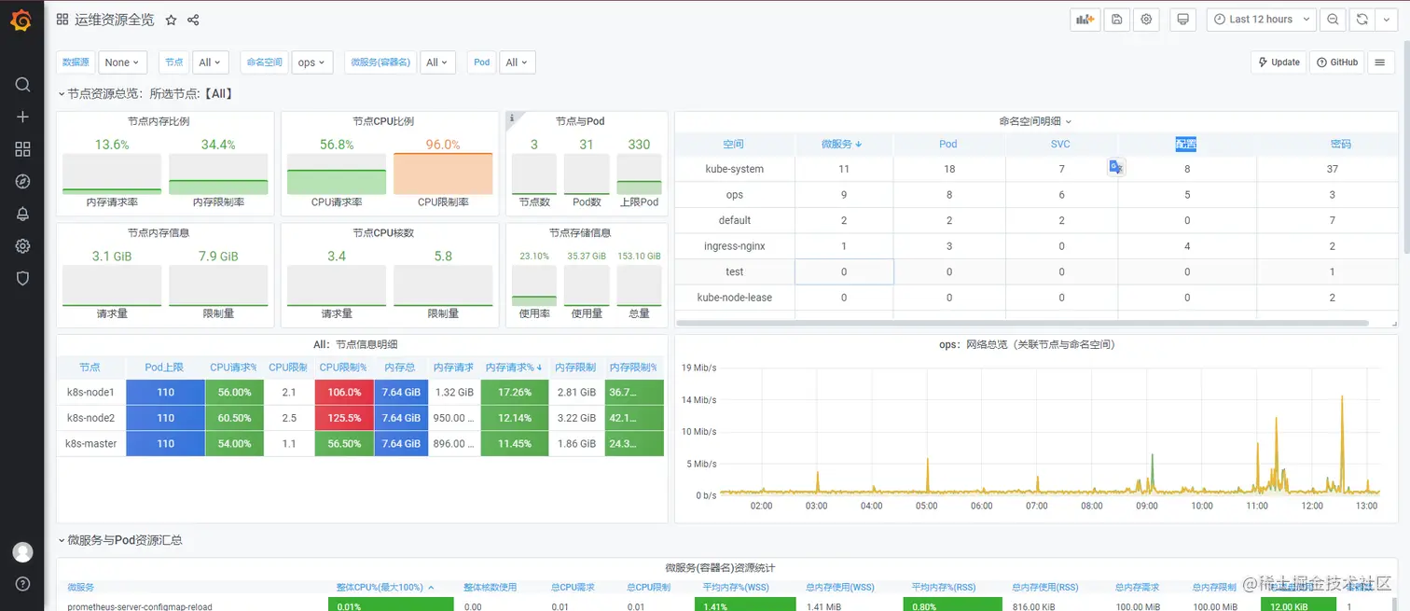Click the CPU限制率 96.0% gauge

tap(443, 174)
